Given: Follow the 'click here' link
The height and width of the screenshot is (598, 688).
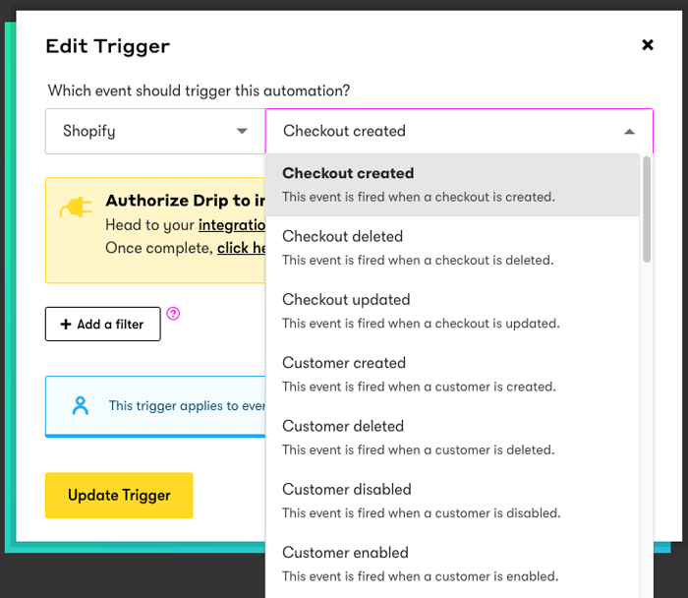Looking at the screenshot, I should point(242,248).
